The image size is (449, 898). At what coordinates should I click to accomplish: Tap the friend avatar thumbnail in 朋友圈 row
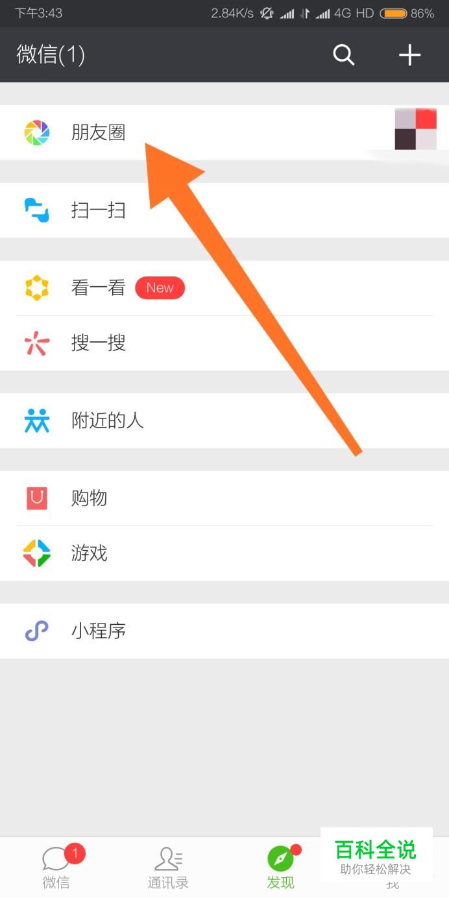[415, 129]
